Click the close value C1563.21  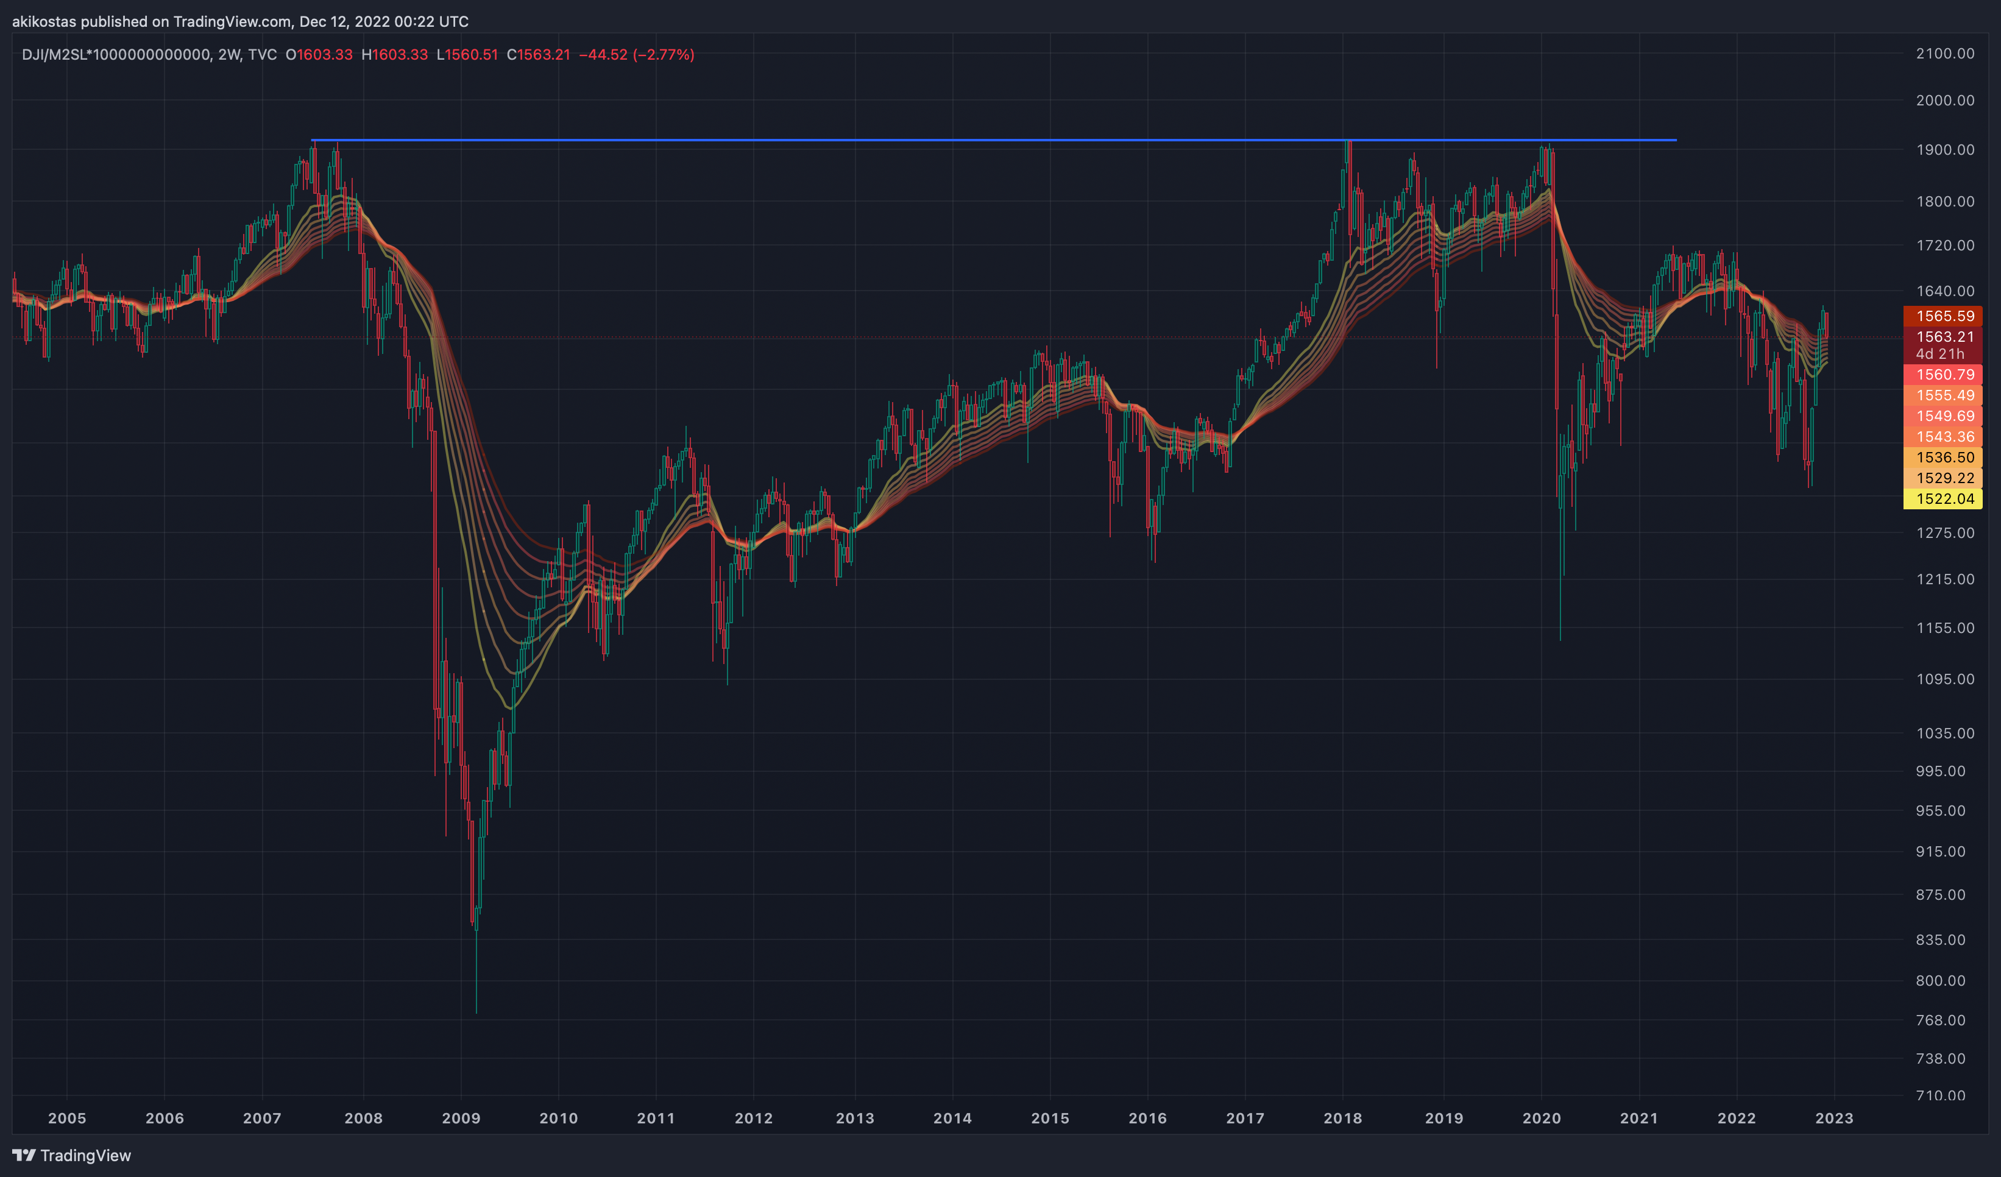tap(539, 55)
